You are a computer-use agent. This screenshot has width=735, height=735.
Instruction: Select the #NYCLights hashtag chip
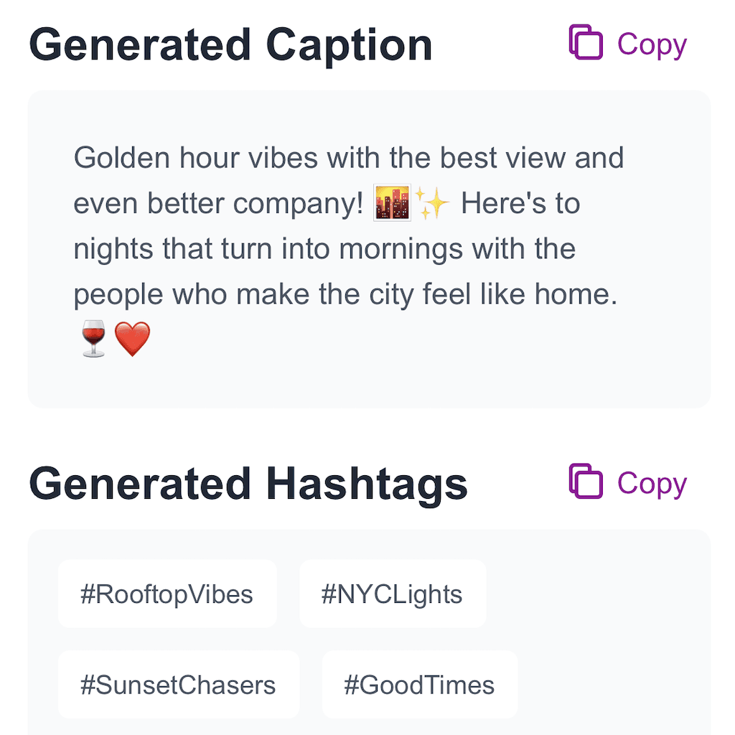point(392,594)
